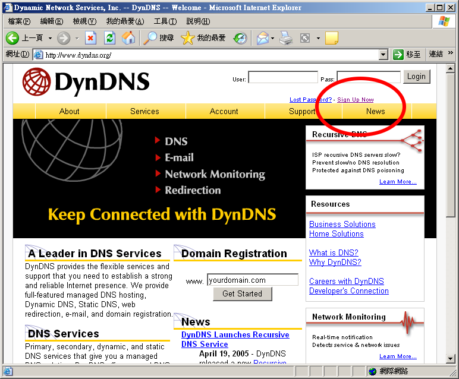Viewport: 459px width, 379px height.
Task: Expand the Mail icon dropdown arrow
Action: coord(272,38)
